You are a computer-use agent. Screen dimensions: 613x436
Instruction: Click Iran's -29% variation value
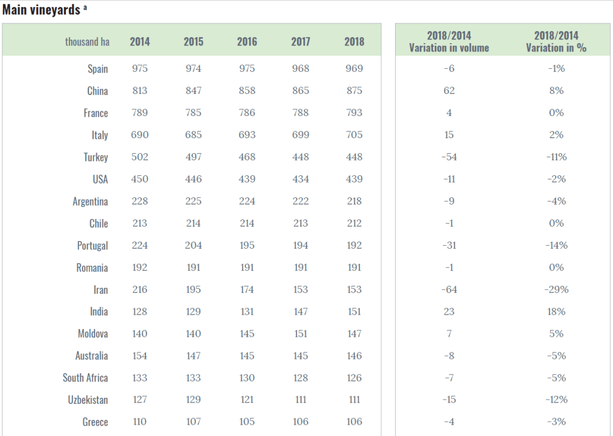coord(556,289)
